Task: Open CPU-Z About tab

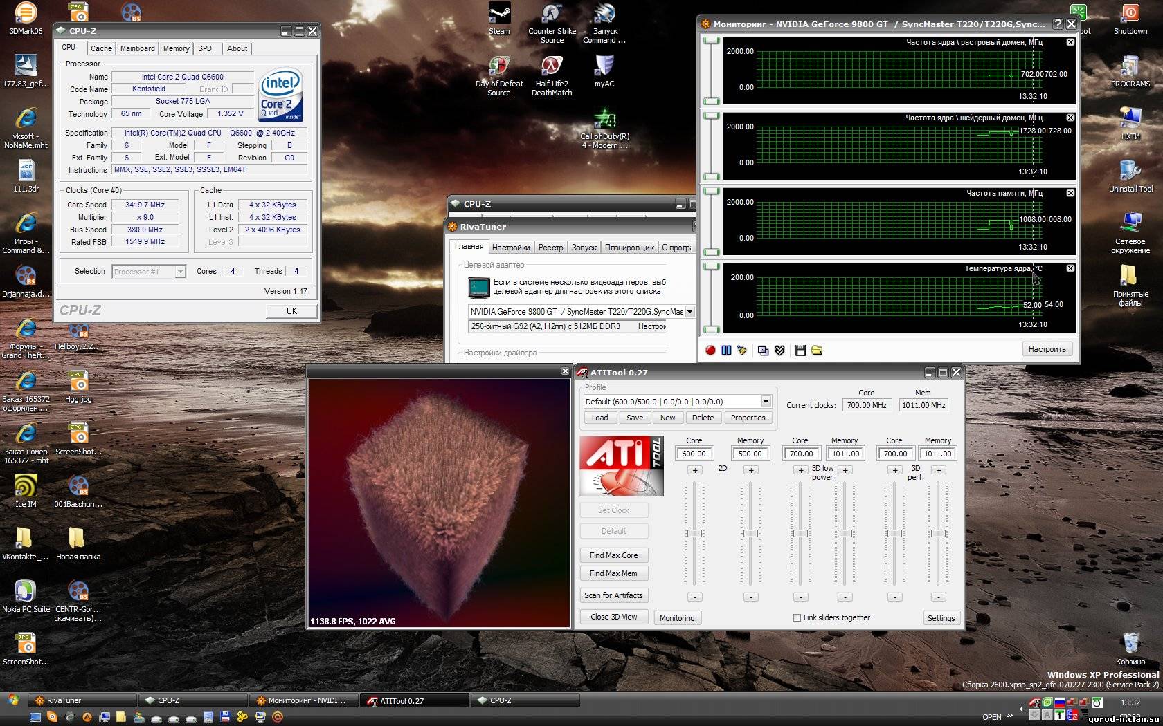Action: pyautogui.click(x=237, y=48)
